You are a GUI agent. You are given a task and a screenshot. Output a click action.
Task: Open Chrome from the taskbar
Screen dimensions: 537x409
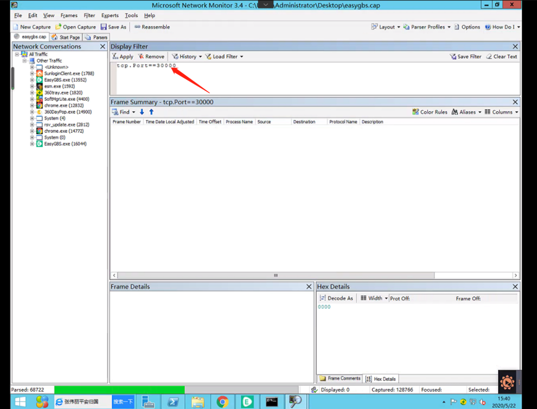point(223,402)
